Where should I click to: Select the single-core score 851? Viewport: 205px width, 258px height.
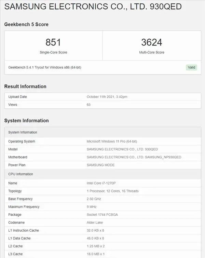pos(53,42)
